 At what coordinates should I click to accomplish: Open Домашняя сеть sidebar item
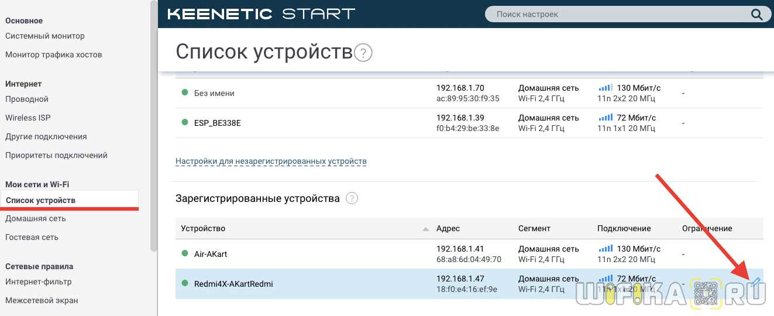[x=36, y=218]
